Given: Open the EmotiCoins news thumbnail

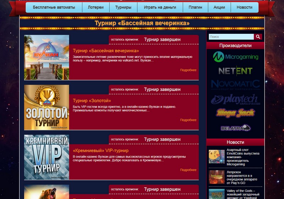Looking at the screenshot, I should click(217, 157).
